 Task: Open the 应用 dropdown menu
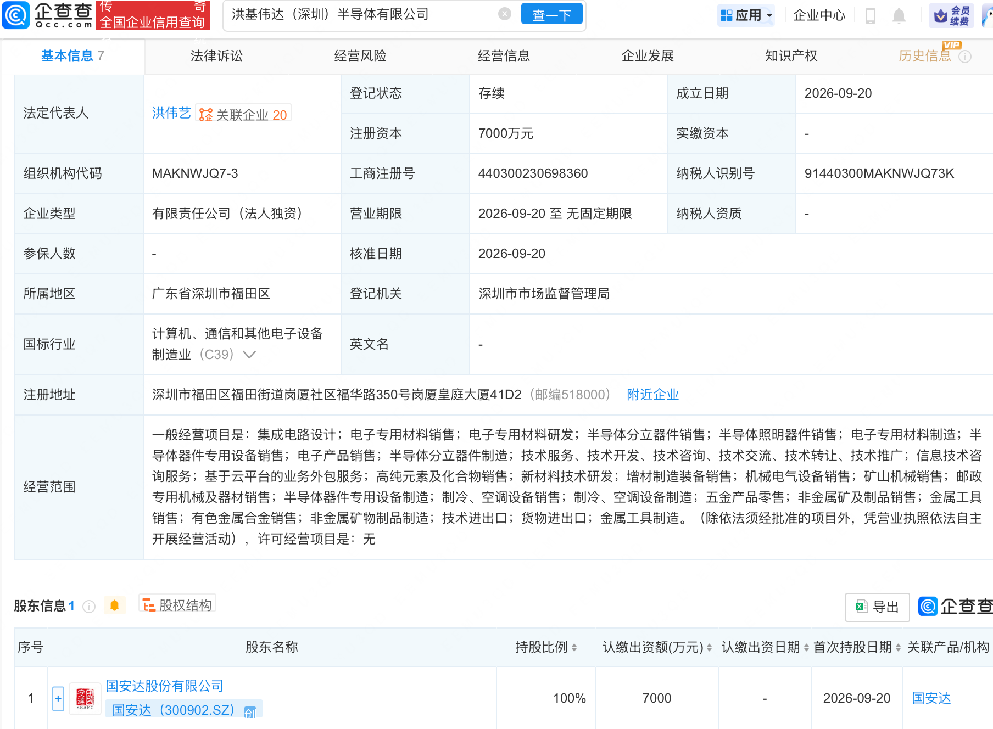746,15
